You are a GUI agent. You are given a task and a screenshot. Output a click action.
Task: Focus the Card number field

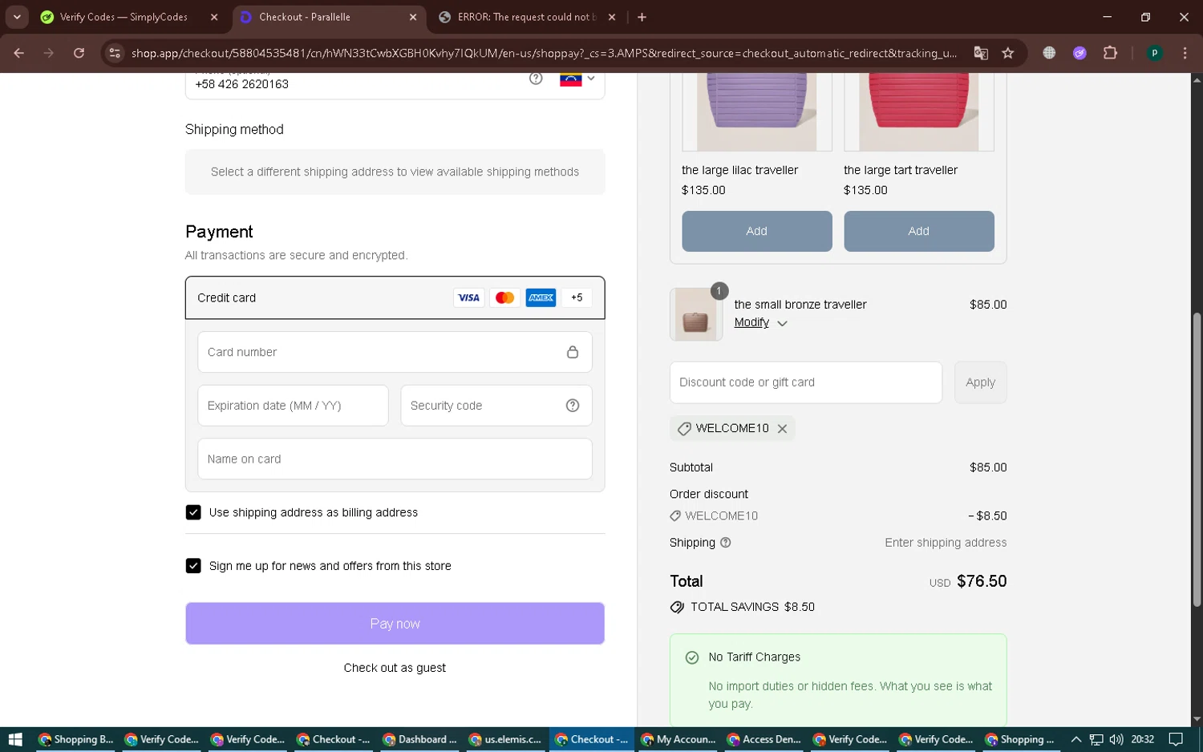[395, 352]
